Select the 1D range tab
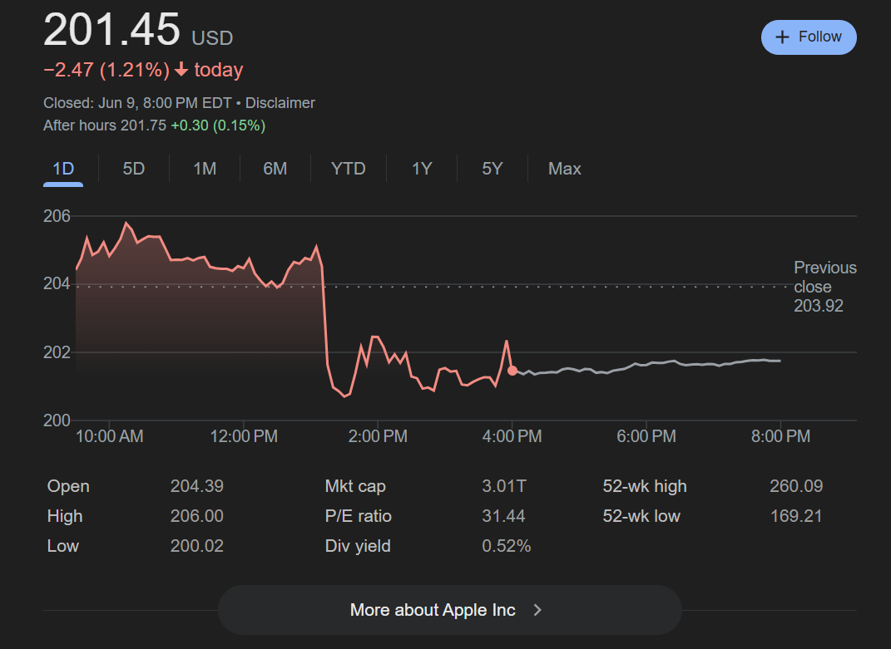This screenshot has width=891, height=649. (63, 169)
